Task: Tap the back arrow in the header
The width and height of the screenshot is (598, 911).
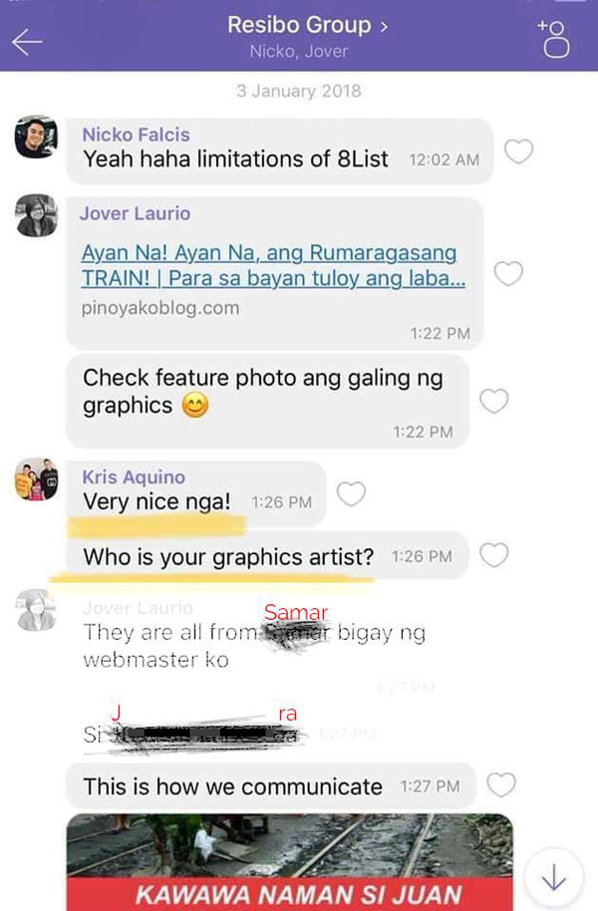Action: pos(27,42)
